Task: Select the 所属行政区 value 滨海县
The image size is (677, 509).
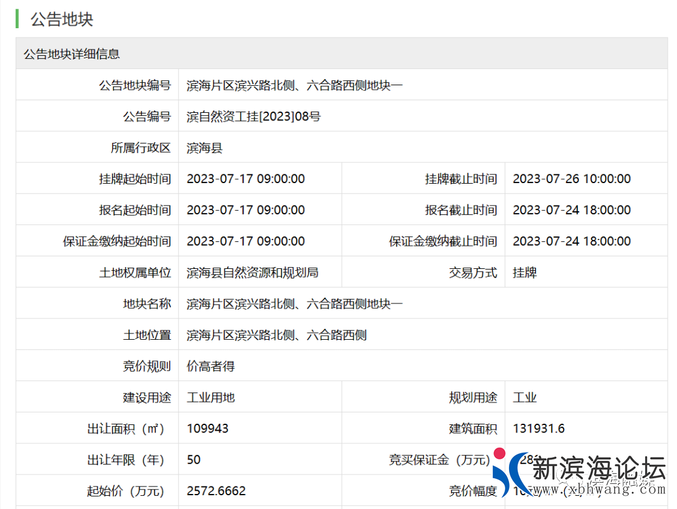Action: click(204, 148)
